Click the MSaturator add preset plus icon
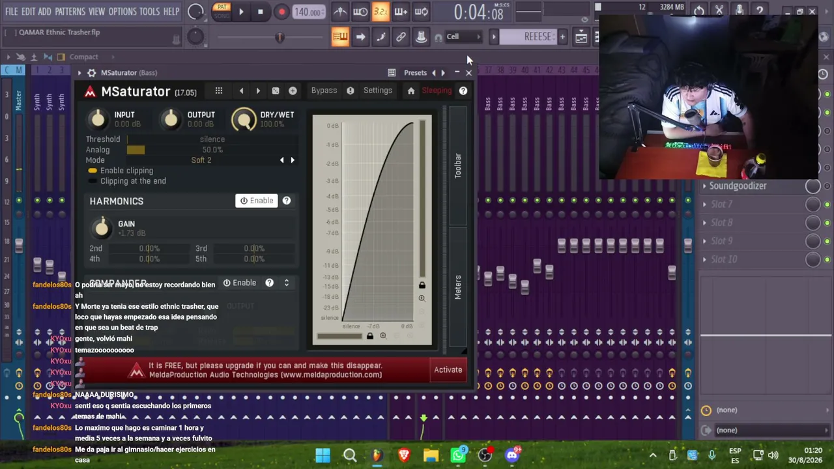 click(293, 91)
